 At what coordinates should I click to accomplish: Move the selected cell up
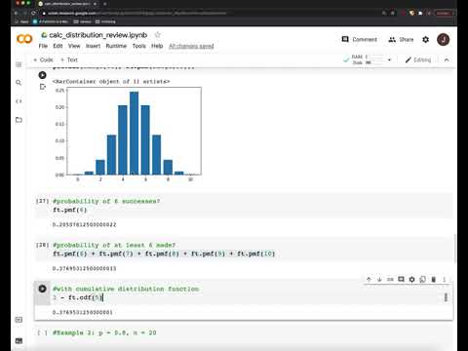(x=369, y=279)
